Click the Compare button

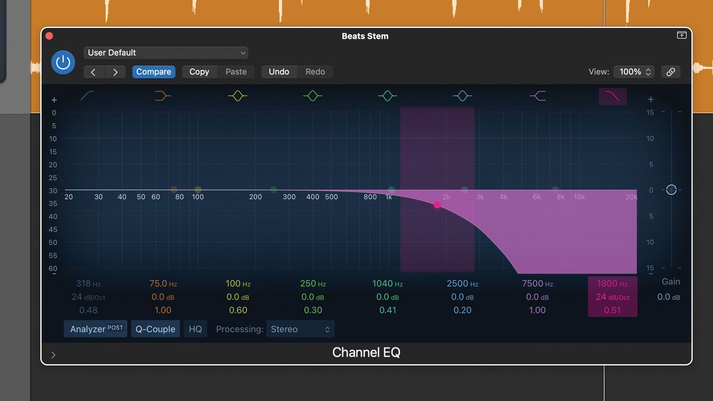(x=153, y=71)
